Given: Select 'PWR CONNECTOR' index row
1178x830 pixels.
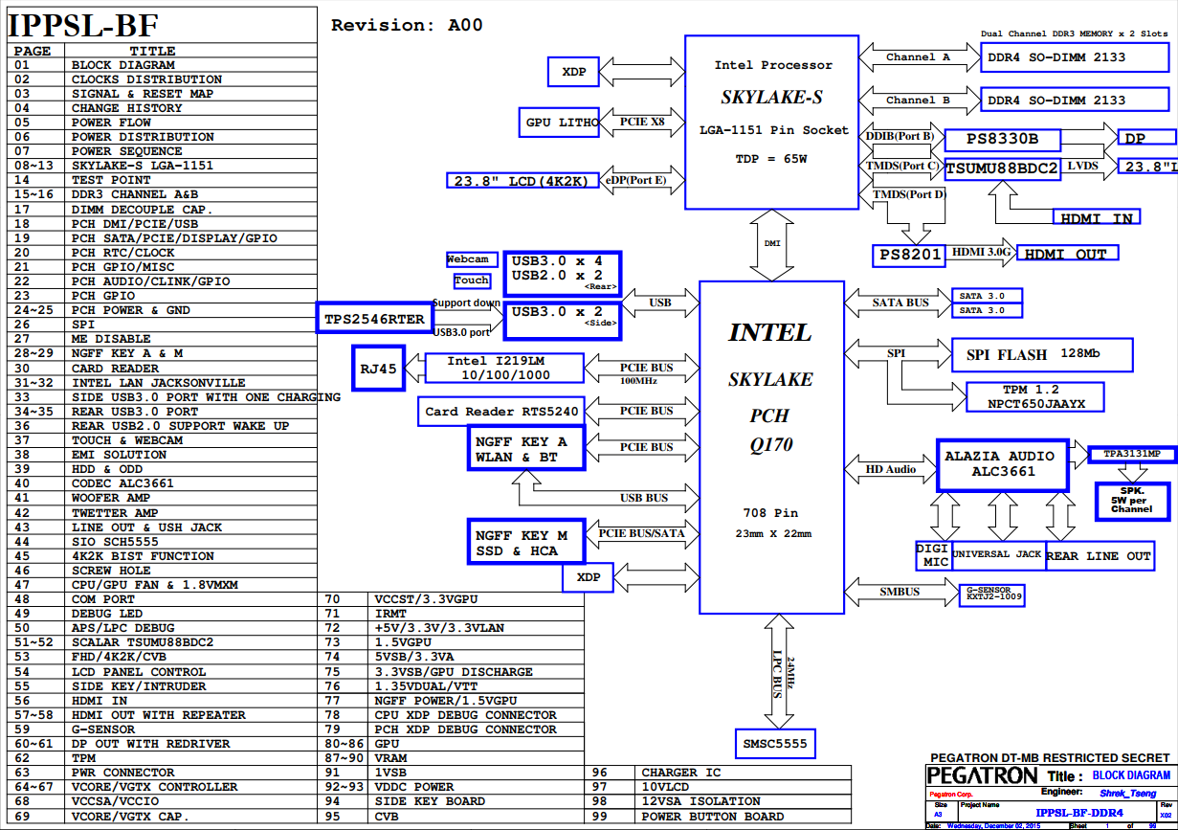Looking at the screenshot, I should (163, 773).
